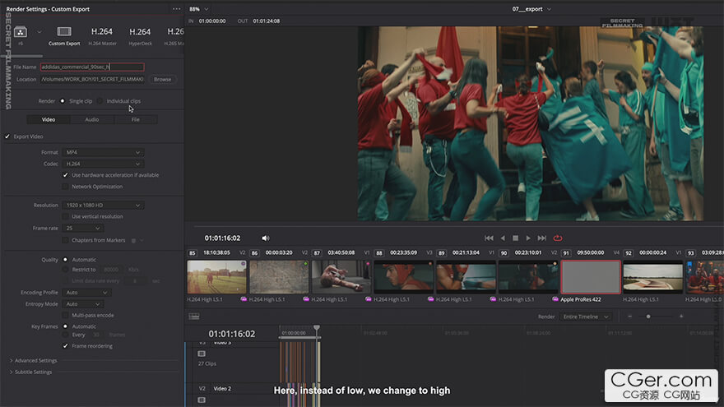Open the Entropy Mode dropdown
The width and height of the screenshot is (724, 407).
(82, 304)
